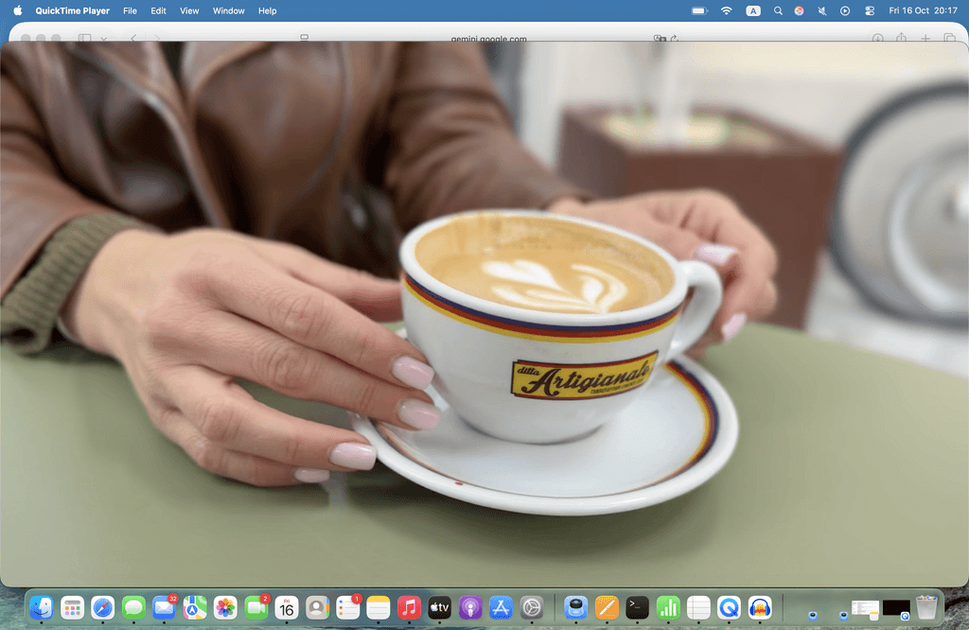Click the date and time clock
Viewport: 969px width, 630px height.
tap(923, 10)
